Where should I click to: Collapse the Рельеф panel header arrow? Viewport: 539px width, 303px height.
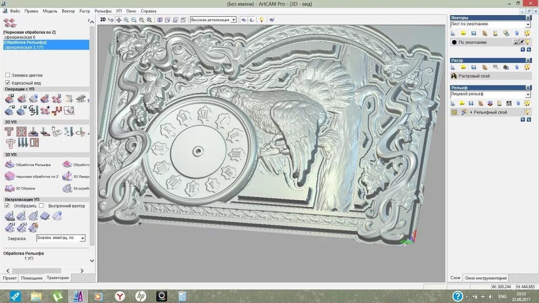coord(528,88)
